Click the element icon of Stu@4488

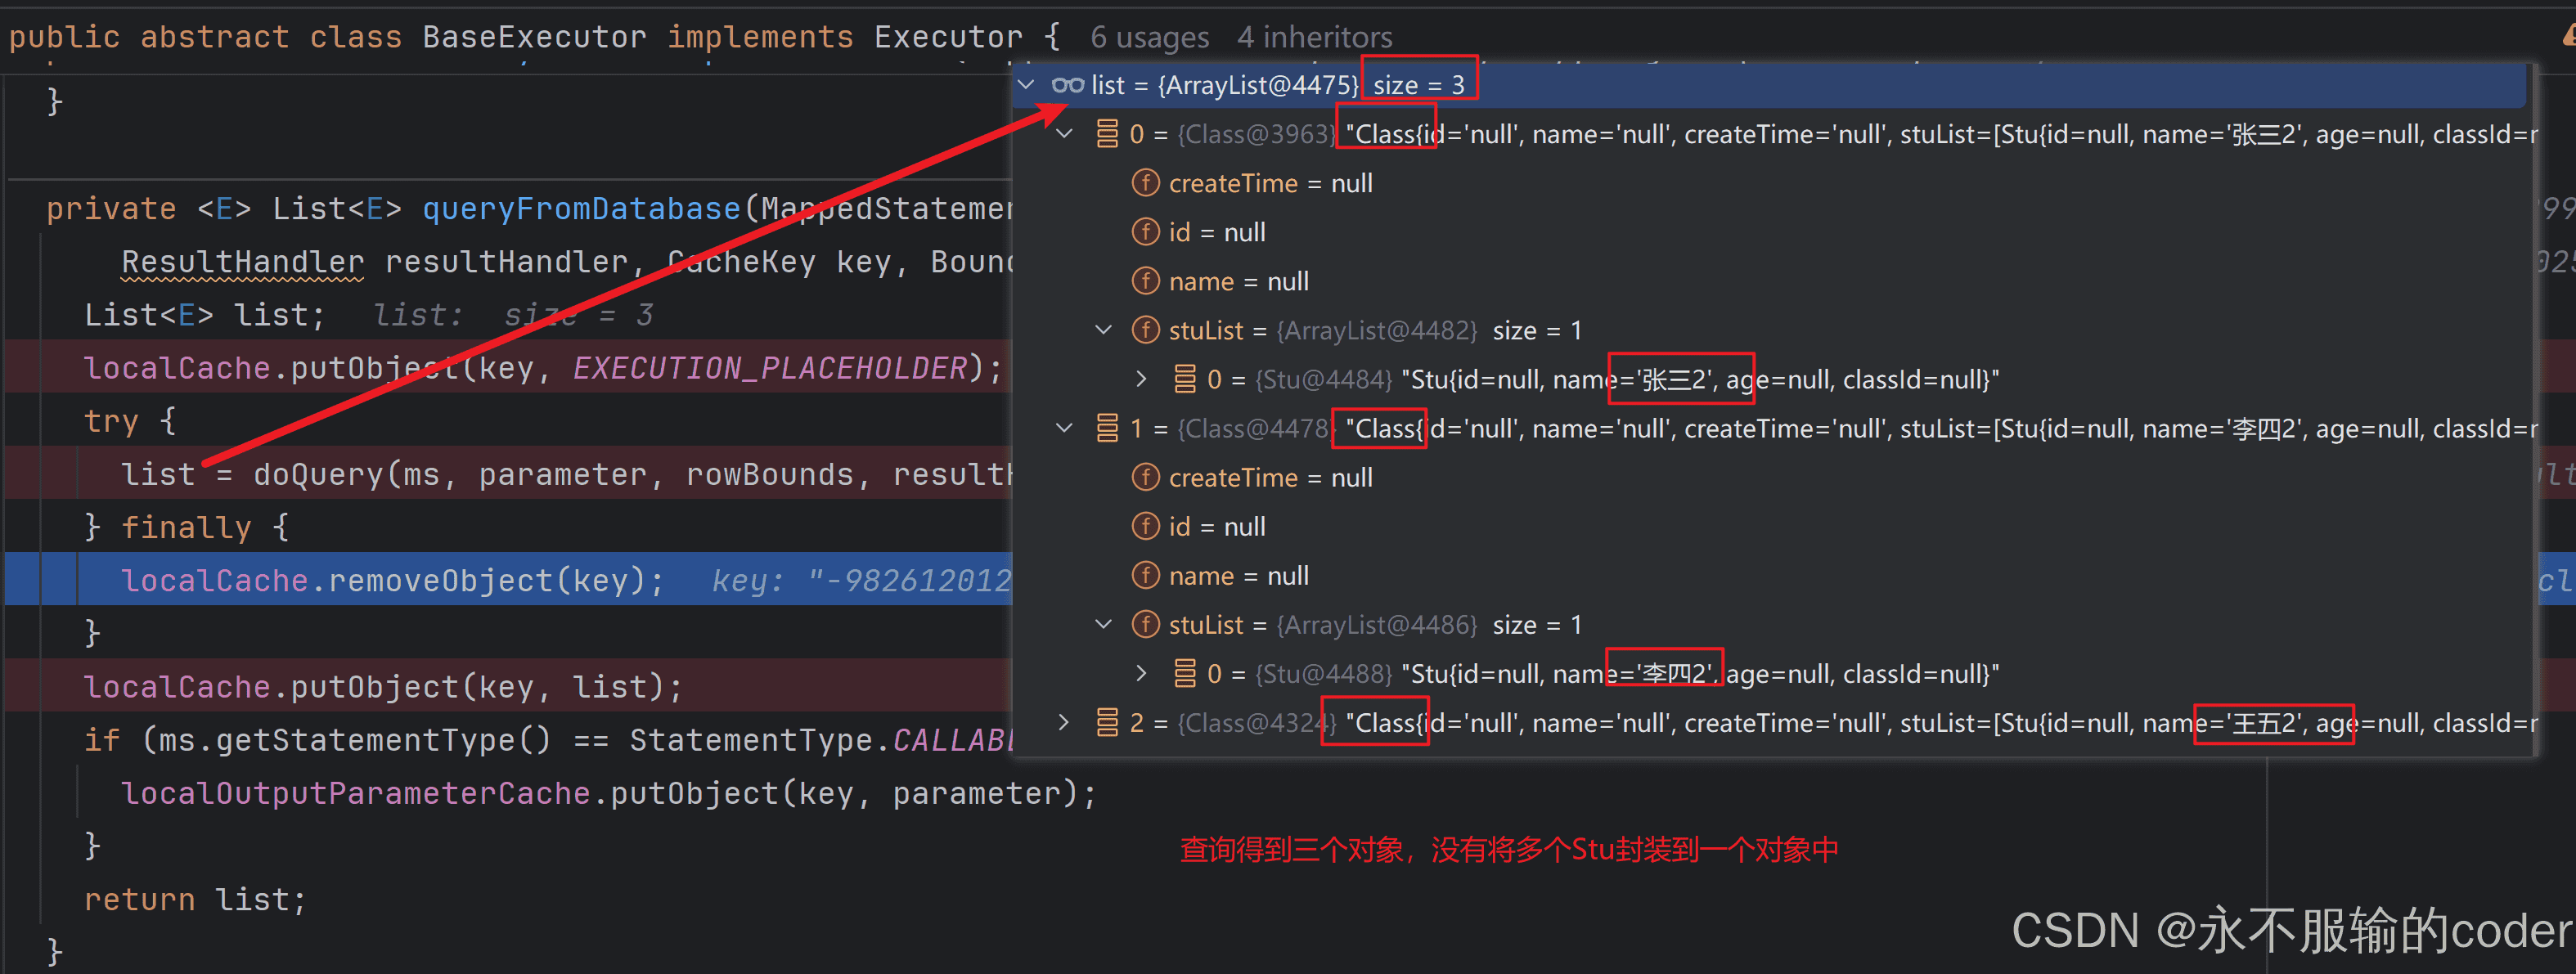coord(1185,673)
